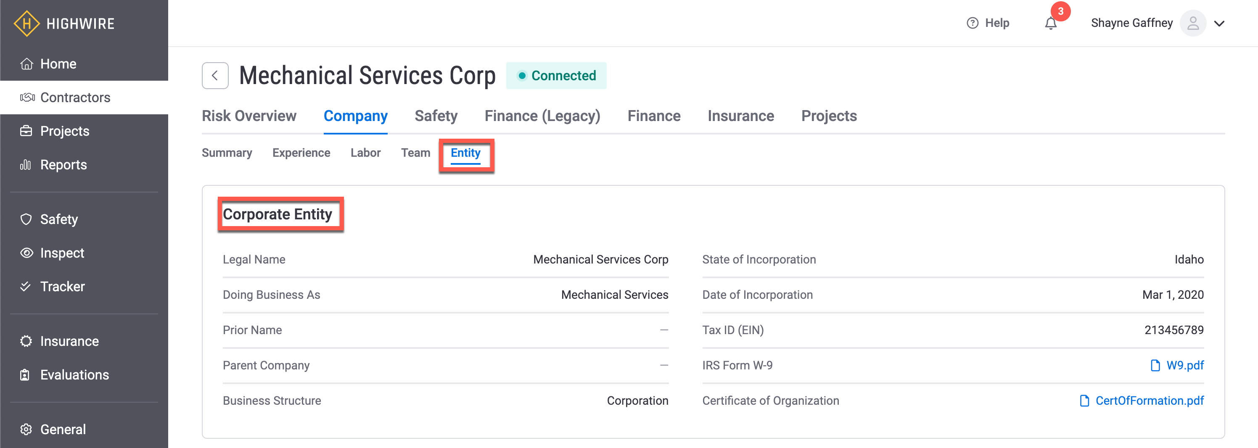The height and width of the screenshot is (448, 1258).
Task: Click the Highwire logo icon
Action: pos(26,24)
